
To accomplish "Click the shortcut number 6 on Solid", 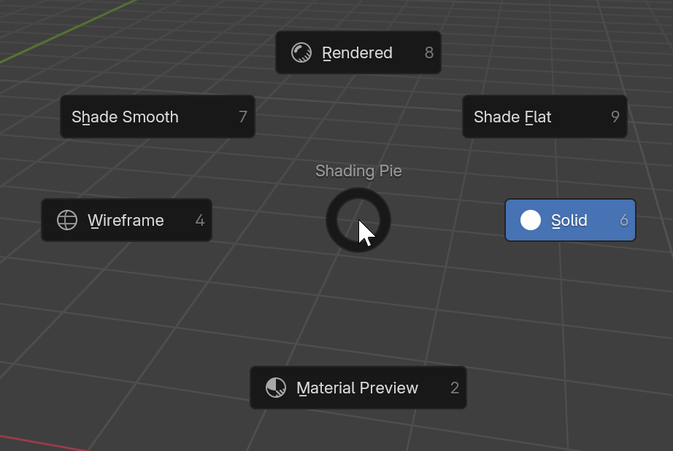I will [x=624, y=220].
